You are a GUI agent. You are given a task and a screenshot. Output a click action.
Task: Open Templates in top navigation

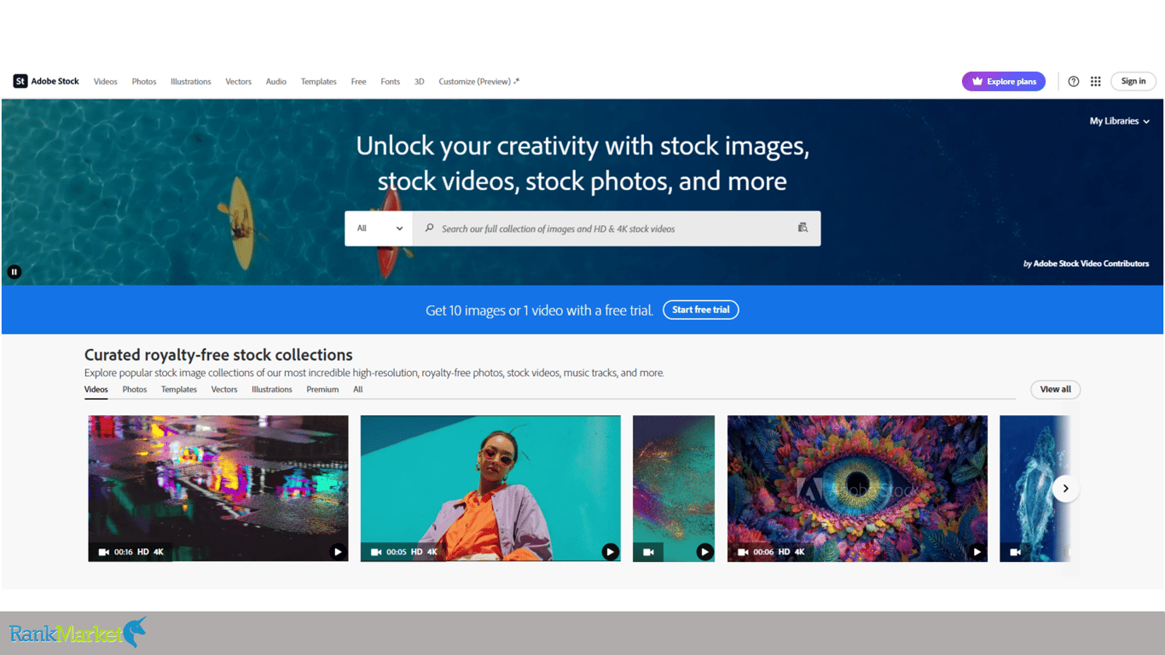tap(319, 82)
